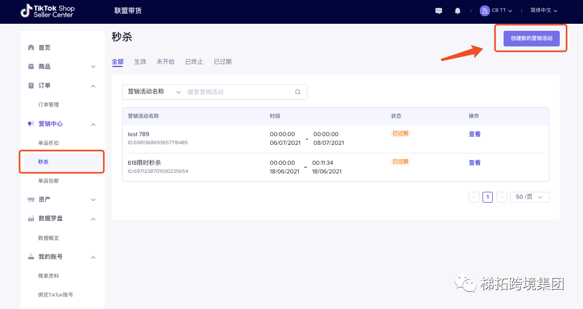Open the 营销活动名称 filter dropdown
Screen dimensions: 583x309
pyautogui.click(x=154, y=92)
